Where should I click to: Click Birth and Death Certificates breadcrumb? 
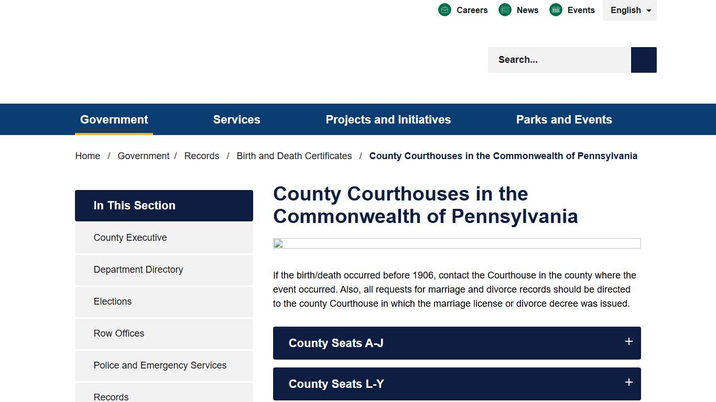coord(294,155)
